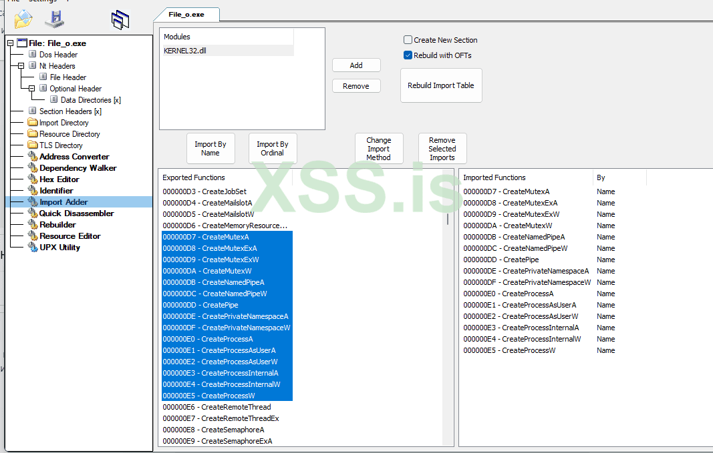Click the Import By Name button

(210, 148)
